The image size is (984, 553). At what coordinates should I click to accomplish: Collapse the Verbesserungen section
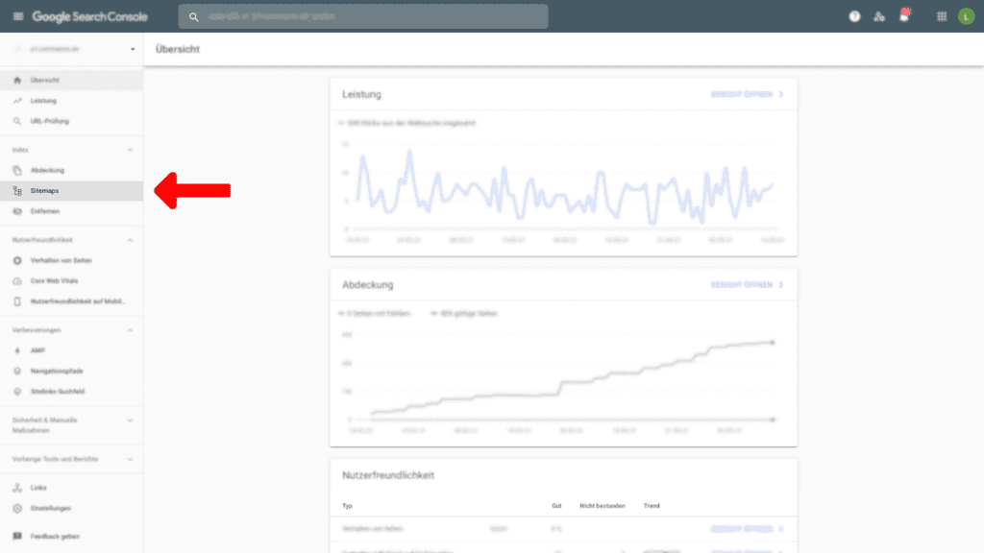(130, 330)
